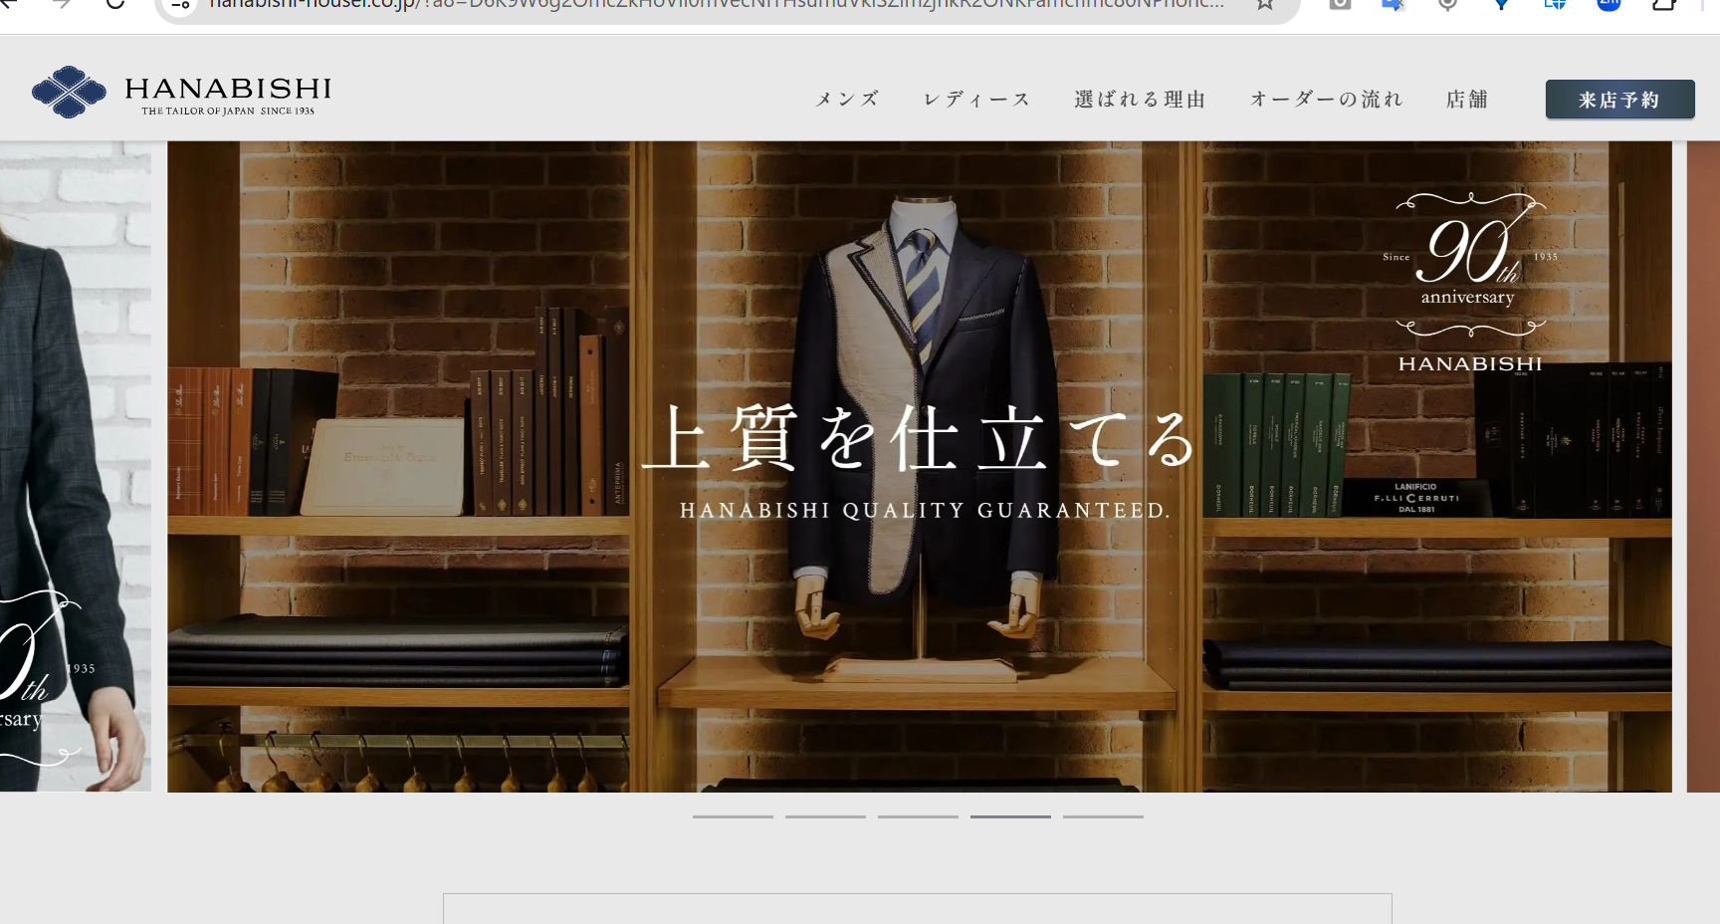
Task: Open the browser extensions puzzle icon
Action: [1663, 5]
